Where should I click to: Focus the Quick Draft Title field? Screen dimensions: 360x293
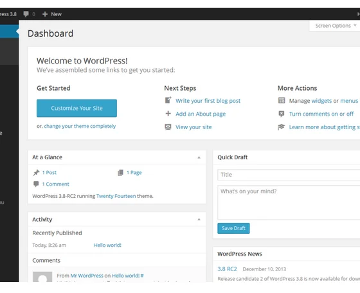coord(289,175)
